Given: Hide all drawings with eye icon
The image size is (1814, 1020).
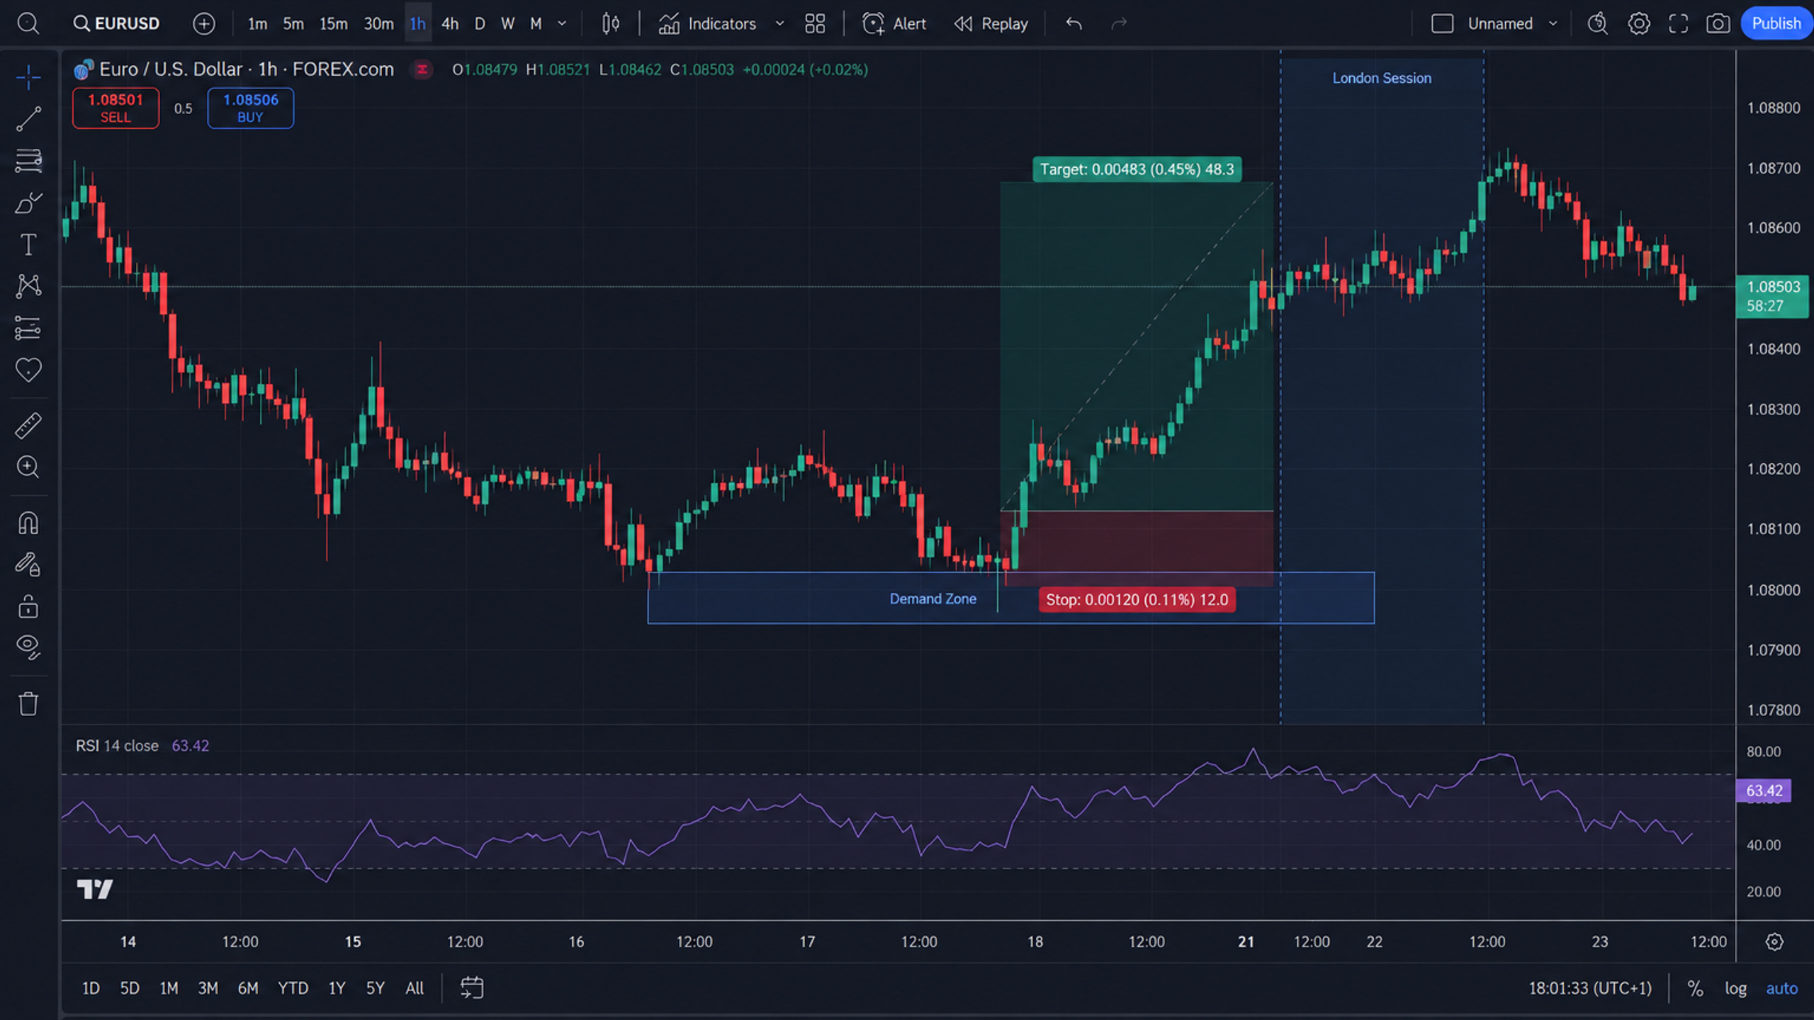Looking at the screenshot, I should pos(28,647).
